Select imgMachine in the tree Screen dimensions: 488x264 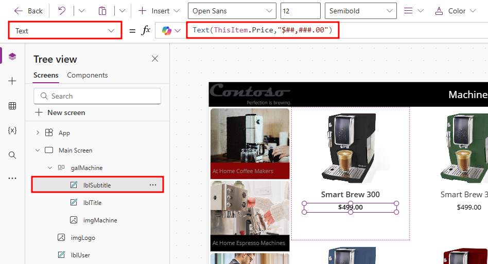pyautogui.click(x=100, y=220)
